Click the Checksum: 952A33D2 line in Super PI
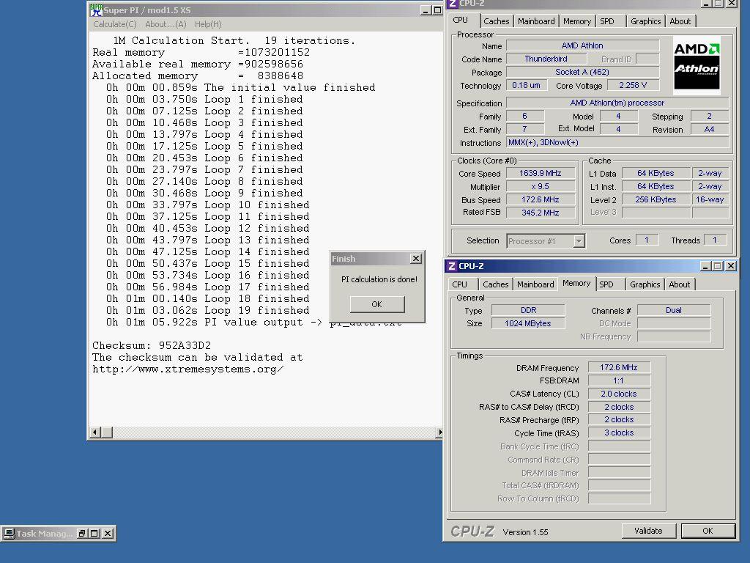This screenshot has width=750, height=563. tap(152, 346)
